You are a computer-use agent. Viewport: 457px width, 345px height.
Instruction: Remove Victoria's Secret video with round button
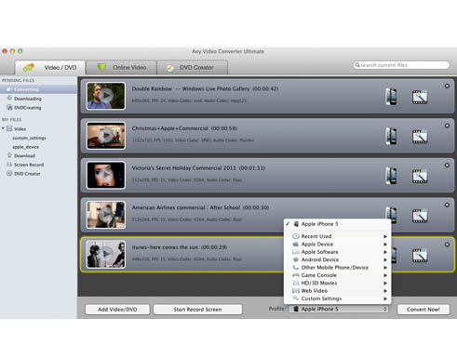pos(447,166)
